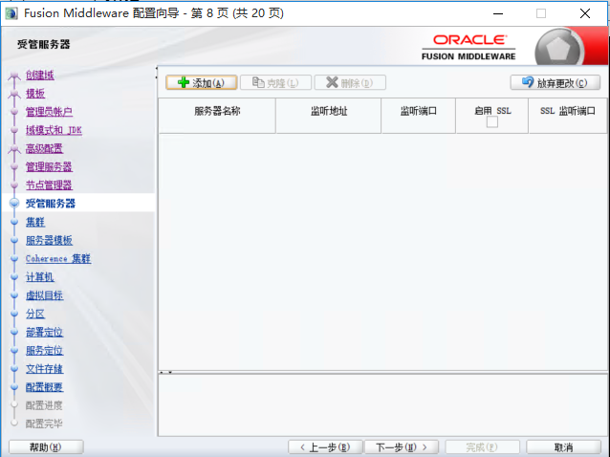Click the 帮助(H) help button
The image size is (610, 457).
(46, 447)
